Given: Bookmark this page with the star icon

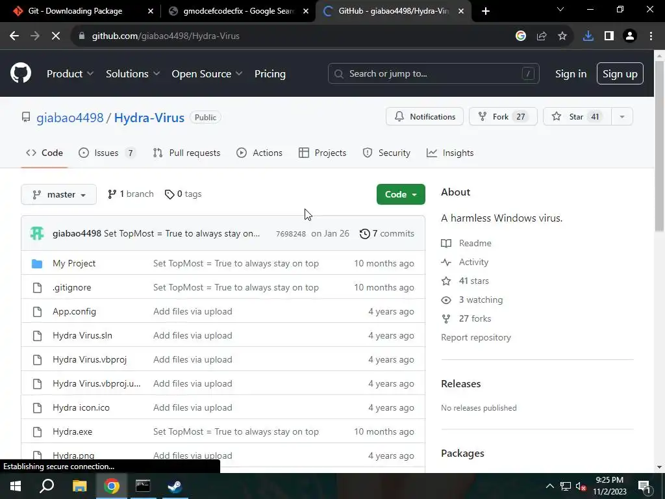Looking at the screenshot, I should 562,36.
